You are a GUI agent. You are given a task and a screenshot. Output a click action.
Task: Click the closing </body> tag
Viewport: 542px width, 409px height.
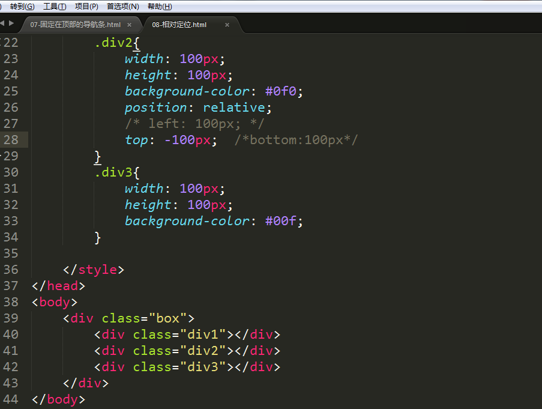coord(58,399)
